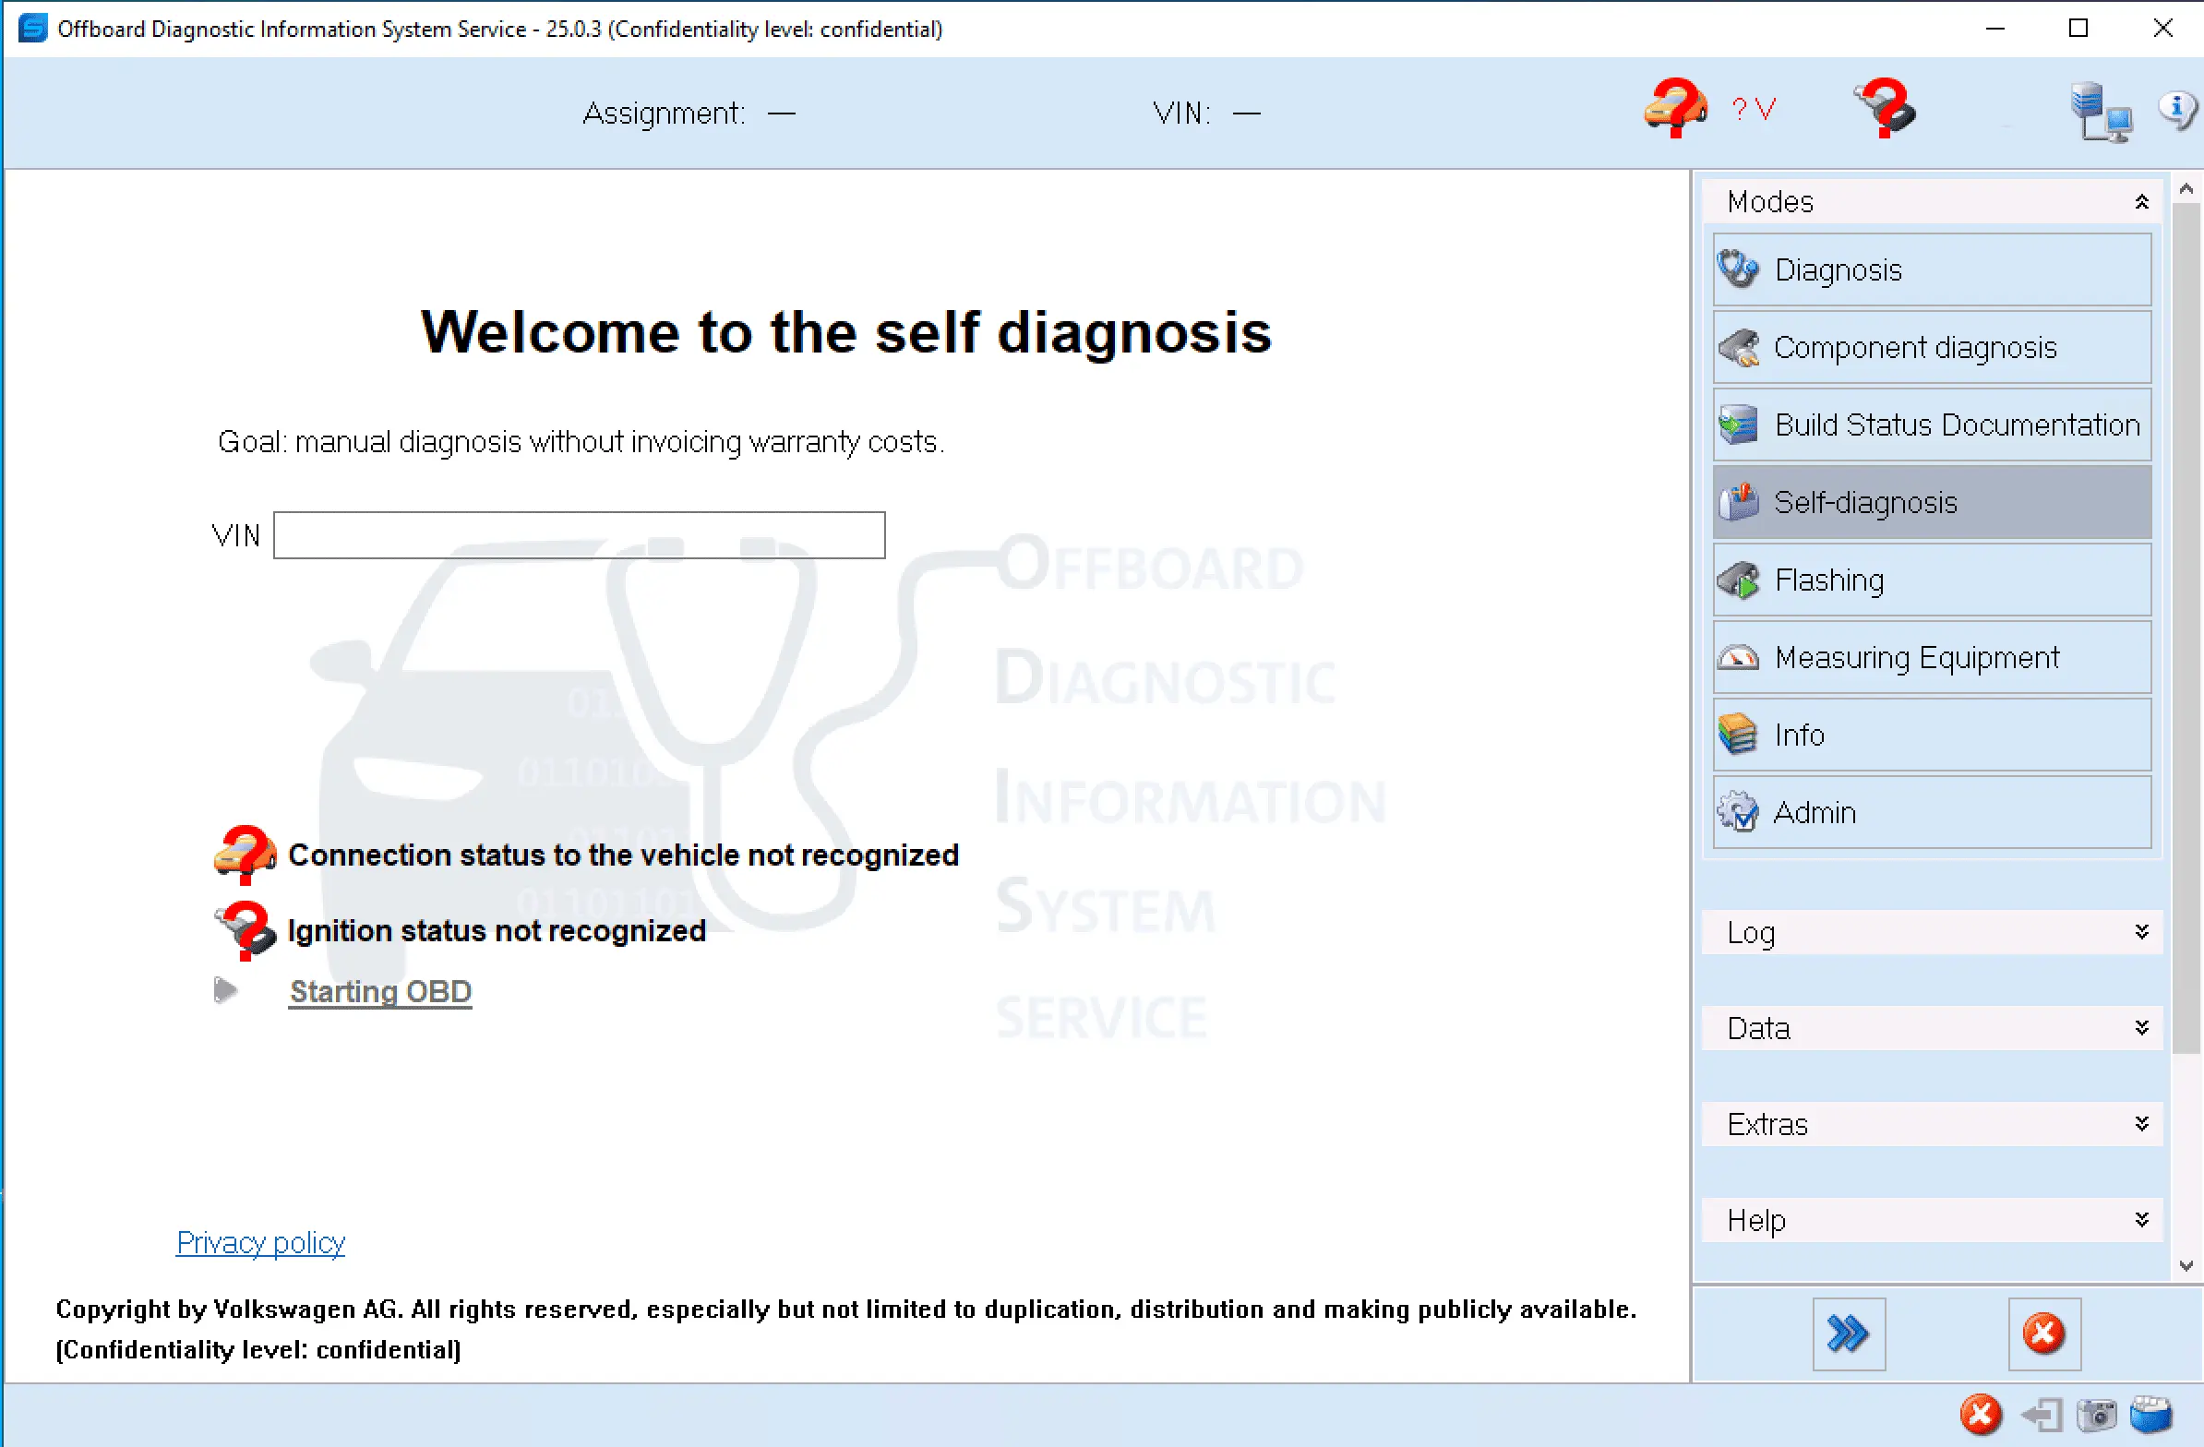Click the red car question mark icon beside connection status

[245, 855]
